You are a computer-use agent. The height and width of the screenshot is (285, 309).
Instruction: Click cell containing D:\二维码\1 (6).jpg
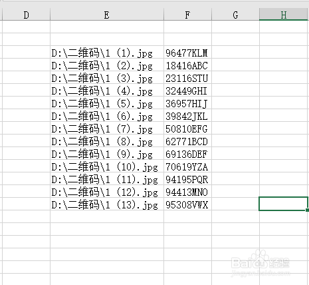[107, 115]
